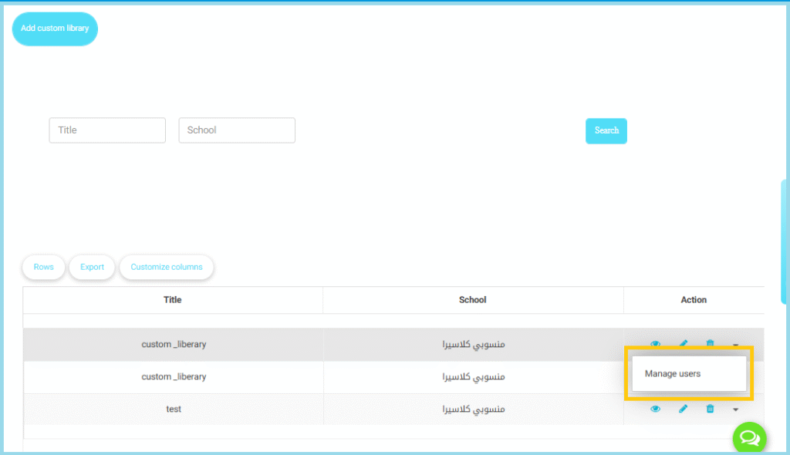The image size is (790, 455).
Task: Click the eye icon in the first custom_liberary row
Action: click(x=655, y=344)
